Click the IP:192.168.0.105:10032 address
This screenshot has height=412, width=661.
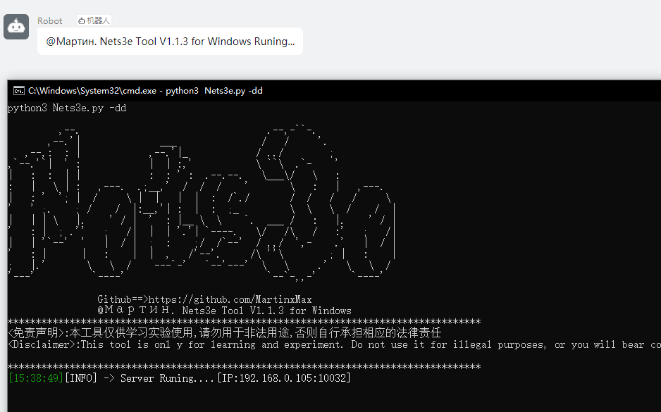click(x=284, y=378)
